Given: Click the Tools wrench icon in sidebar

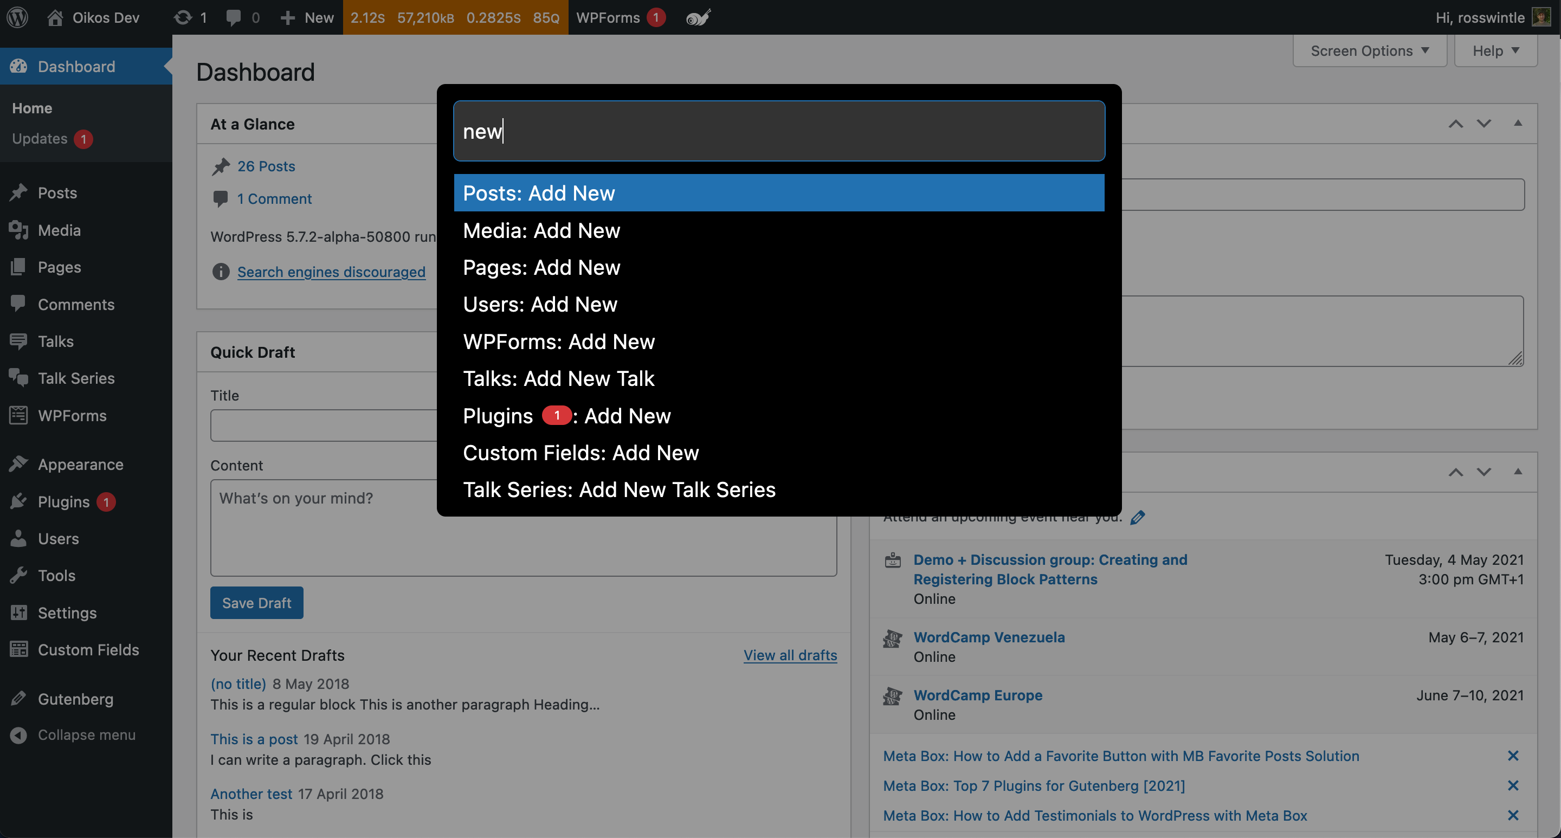Looking at the screenshot, I should [19, 575].
